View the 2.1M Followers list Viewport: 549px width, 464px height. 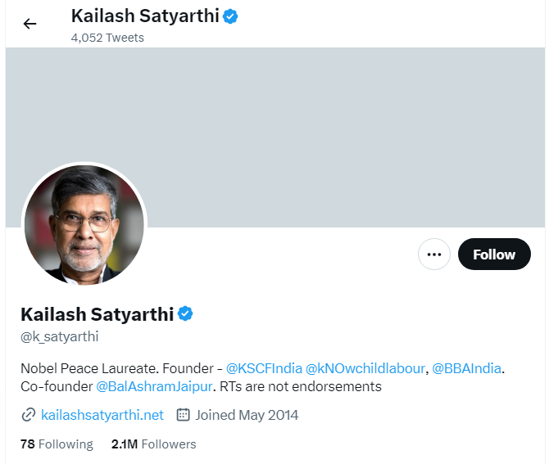(x=154, y=444)
